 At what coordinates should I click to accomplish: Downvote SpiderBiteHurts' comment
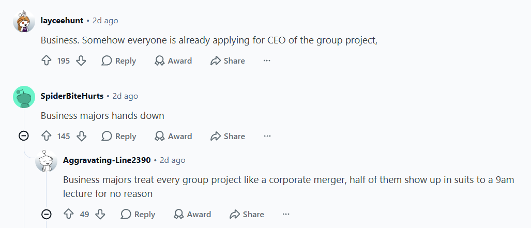[x=81, y=136]
